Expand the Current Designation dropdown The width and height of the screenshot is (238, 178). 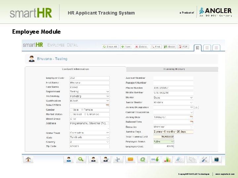click(x=191, y=112)
